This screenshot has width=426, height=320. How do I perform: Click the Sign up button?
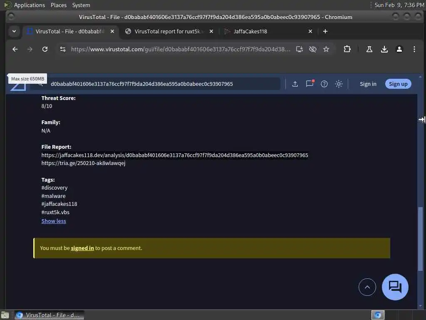click(398, 84)
